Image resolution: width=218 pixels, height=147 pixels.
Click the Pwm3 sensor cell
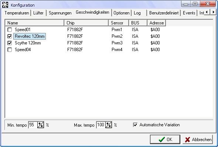(x=117, y=43)
